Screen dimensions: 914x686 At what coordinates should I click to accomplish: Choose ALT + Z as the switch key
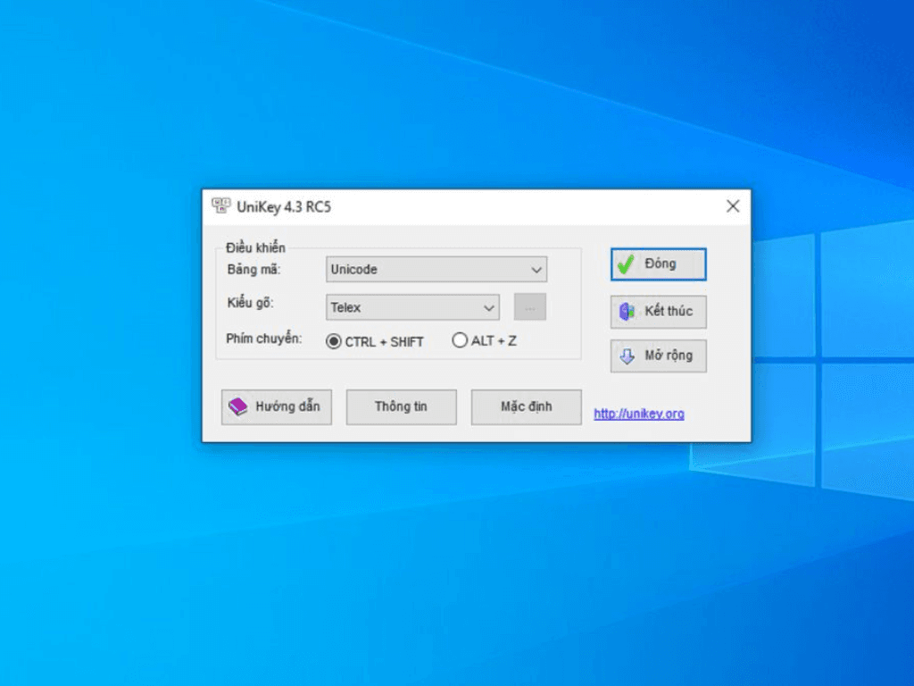(x=460, y=340)
